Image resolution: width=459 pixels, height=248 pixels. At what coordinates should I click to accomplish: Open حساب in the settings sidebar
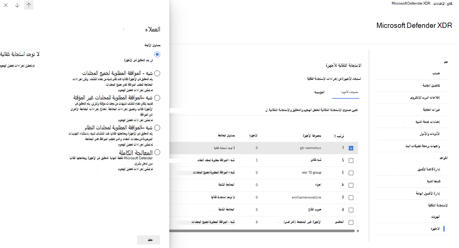[x=436, y=74]
